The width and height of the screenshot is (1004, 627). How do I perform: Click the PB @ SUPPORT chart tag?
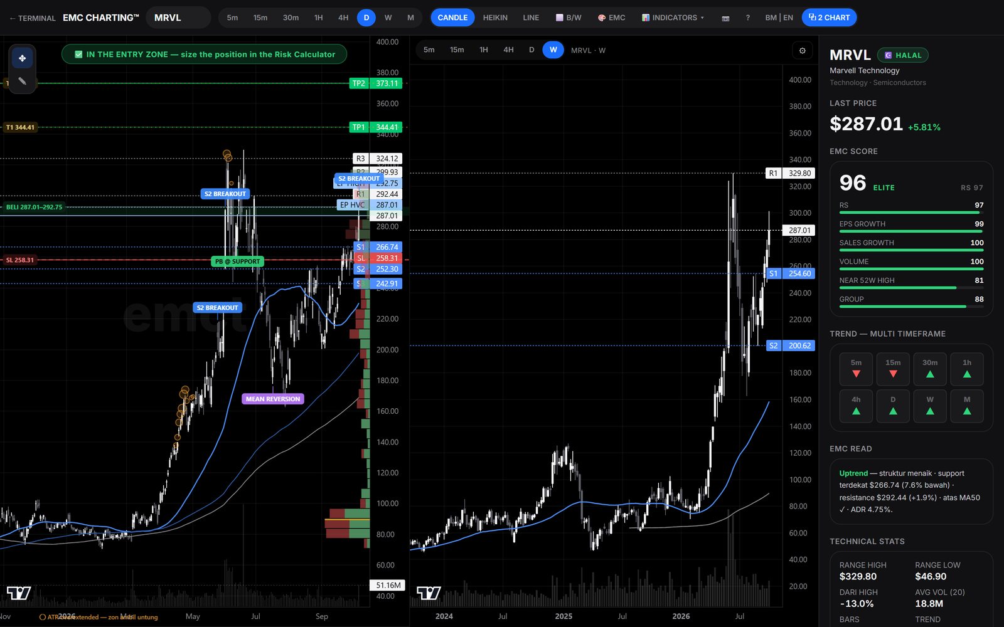(237, 261)
